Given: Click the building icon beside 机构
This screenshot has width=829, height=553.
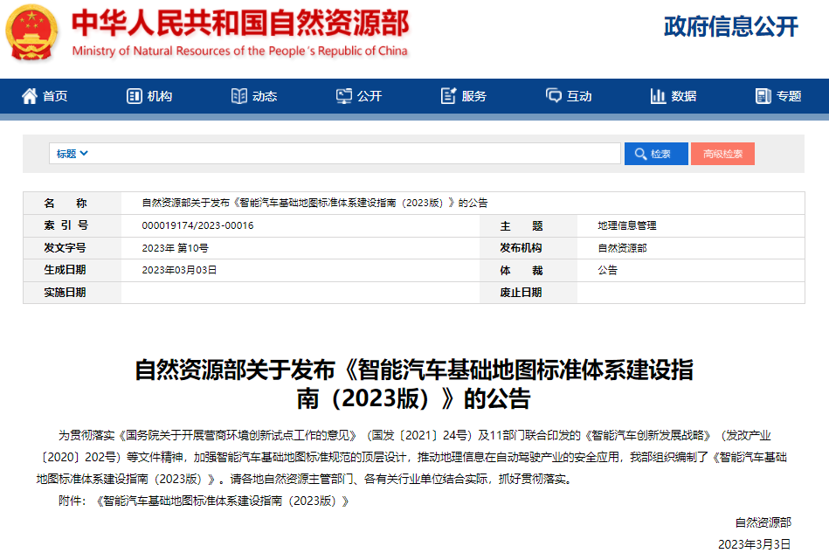Looking at the screenshot, I should click(x=134, y=96).
